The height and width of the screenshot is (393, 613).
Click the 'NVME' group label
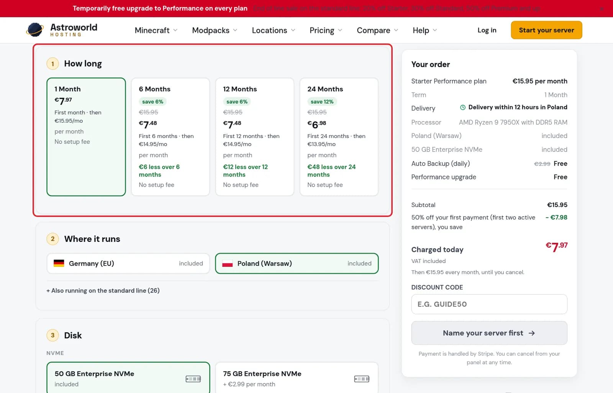(55, 353)
